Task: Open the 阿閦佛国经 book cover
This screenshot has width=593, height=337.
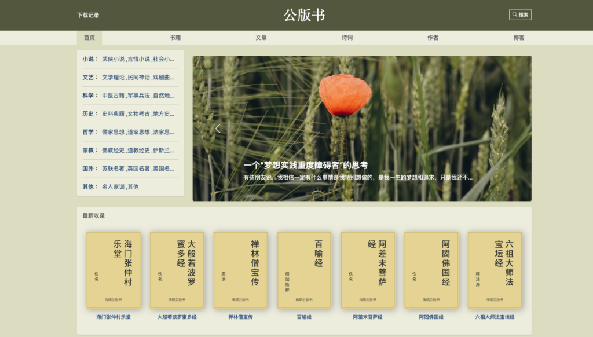Action: point(431,270)
